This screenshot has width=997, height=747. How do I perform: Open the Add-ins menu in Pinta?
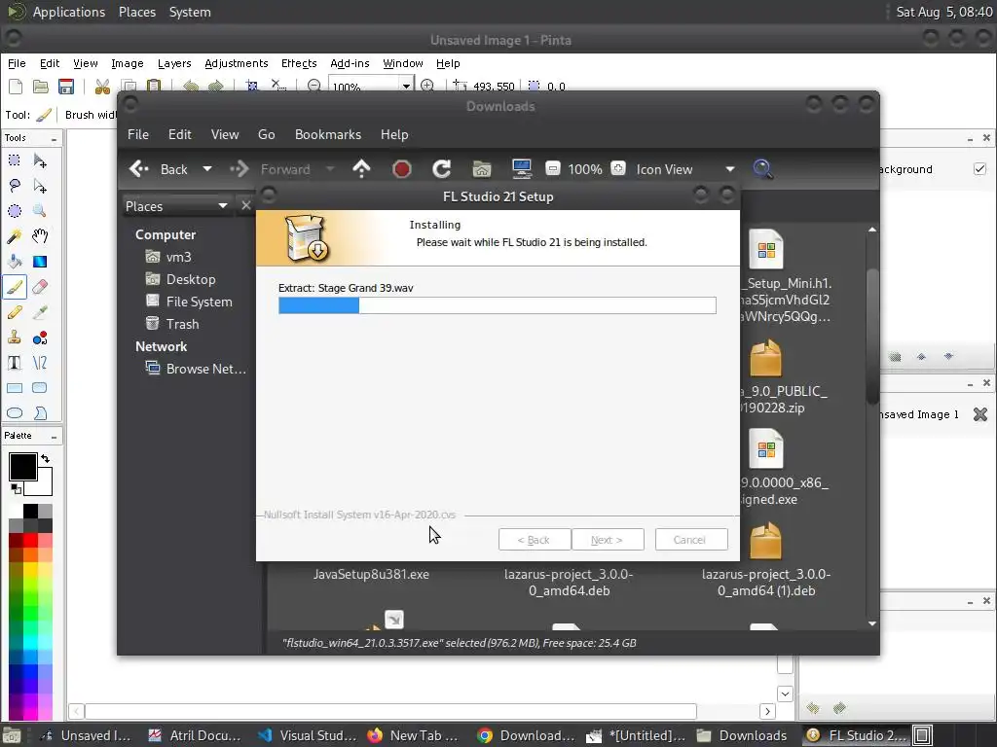point(350,63)
